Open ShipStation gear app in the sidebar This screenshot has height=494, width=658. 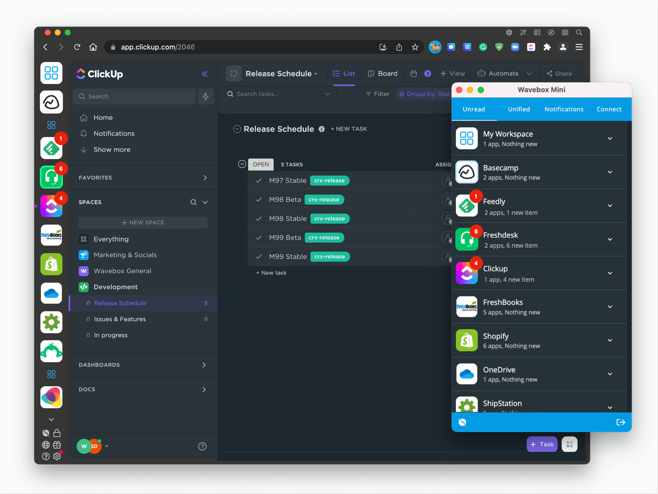(51, 322)
